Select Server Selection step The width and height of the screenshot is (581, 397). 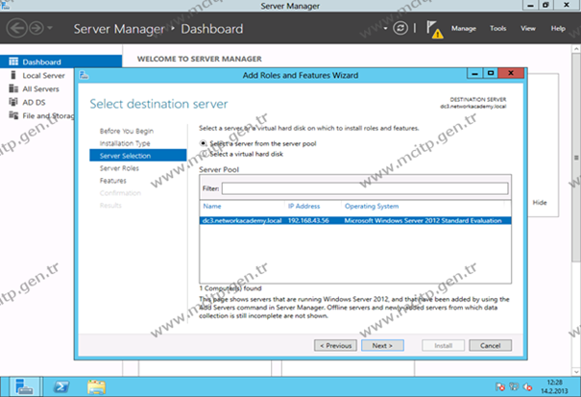tap(138, 156)
